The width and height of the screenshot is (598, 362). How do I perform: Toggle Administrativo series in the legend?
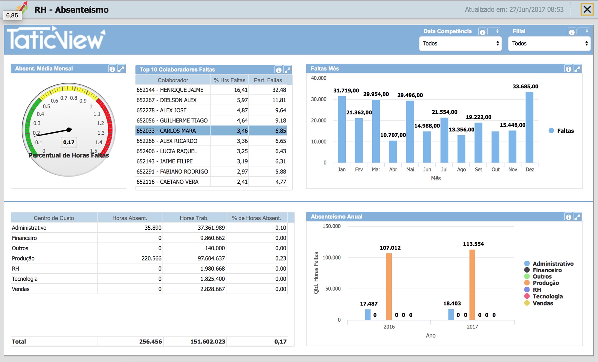(x=549, y=263)
